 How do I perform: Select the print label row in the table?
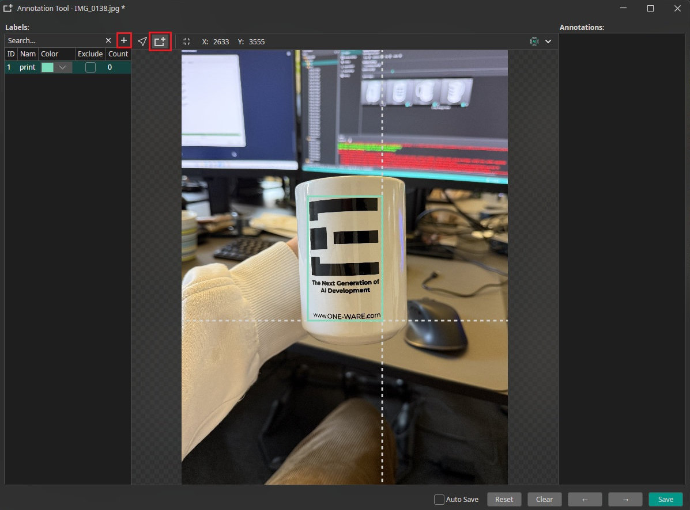[27, 67]
